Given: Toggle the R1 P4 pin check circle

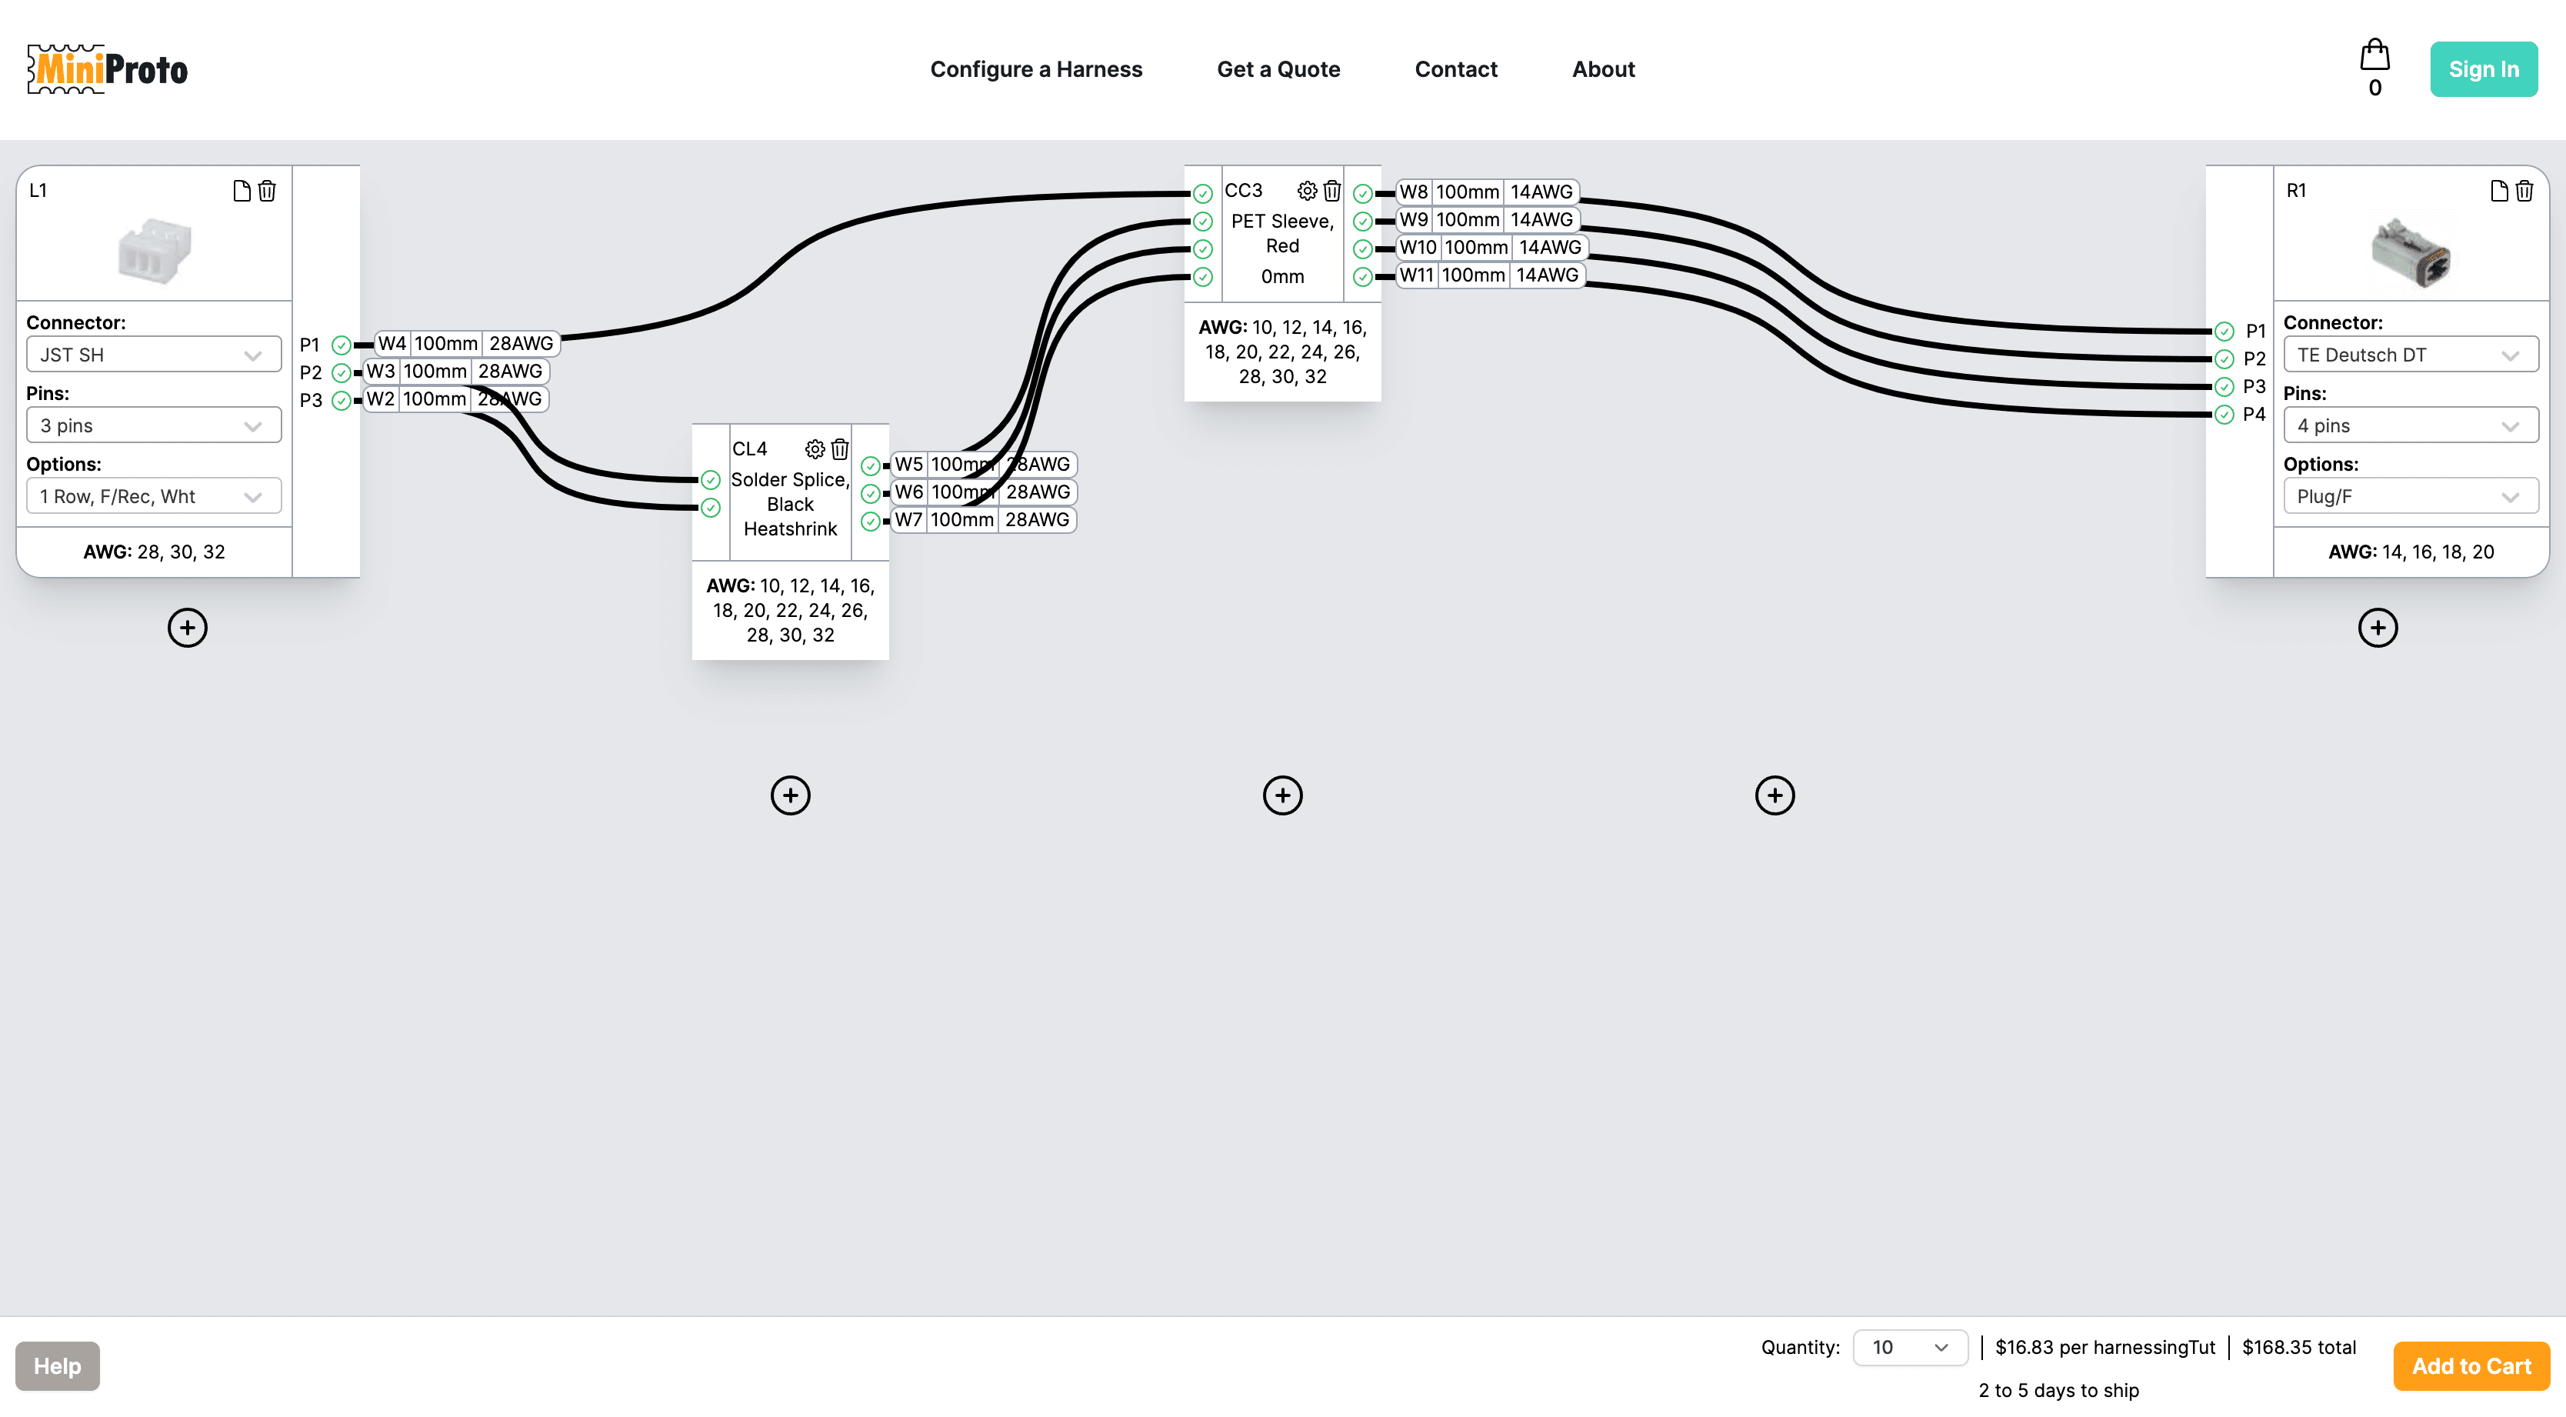Looking at the screenshot, I should pos(2224,415).
